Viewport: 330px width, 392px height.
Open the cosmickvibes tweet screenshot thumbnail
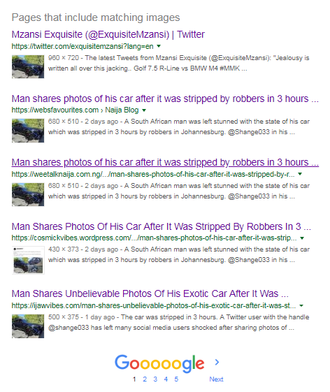[x=28, y=260]
